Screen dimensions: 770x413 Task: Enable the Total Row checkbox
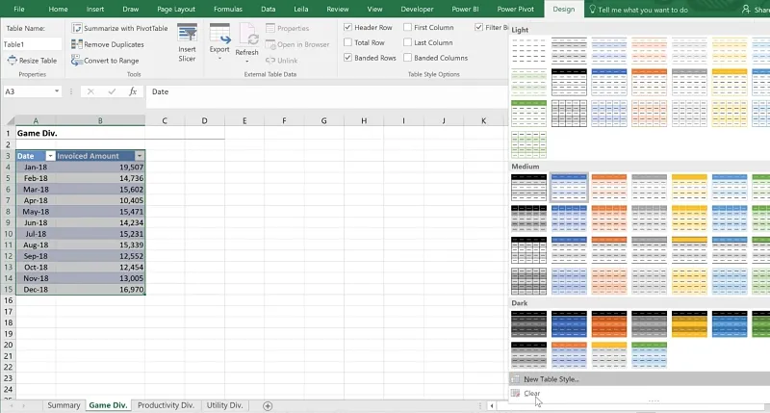coord(348,42)
